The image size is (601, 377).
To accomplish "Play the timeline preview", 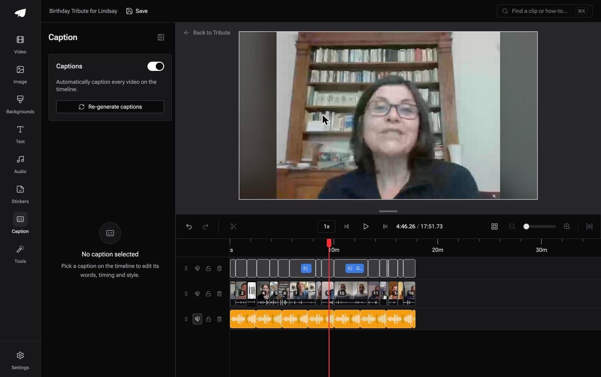I will [366, 226].
